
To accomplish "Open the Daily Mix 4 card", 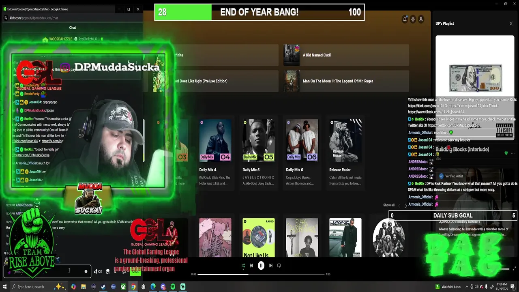I will [x=215, y=152].
